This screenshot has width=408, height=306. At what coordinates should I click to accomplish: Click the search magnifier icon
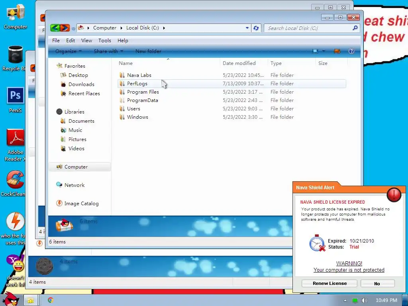(355, 28)
